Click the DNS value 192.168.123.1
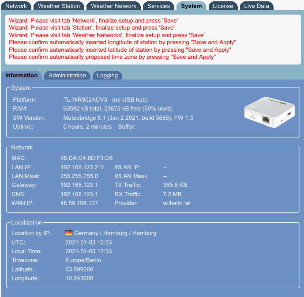Viewport: 304px width, 297px height. pyautogui.click(x=79, y=194)
